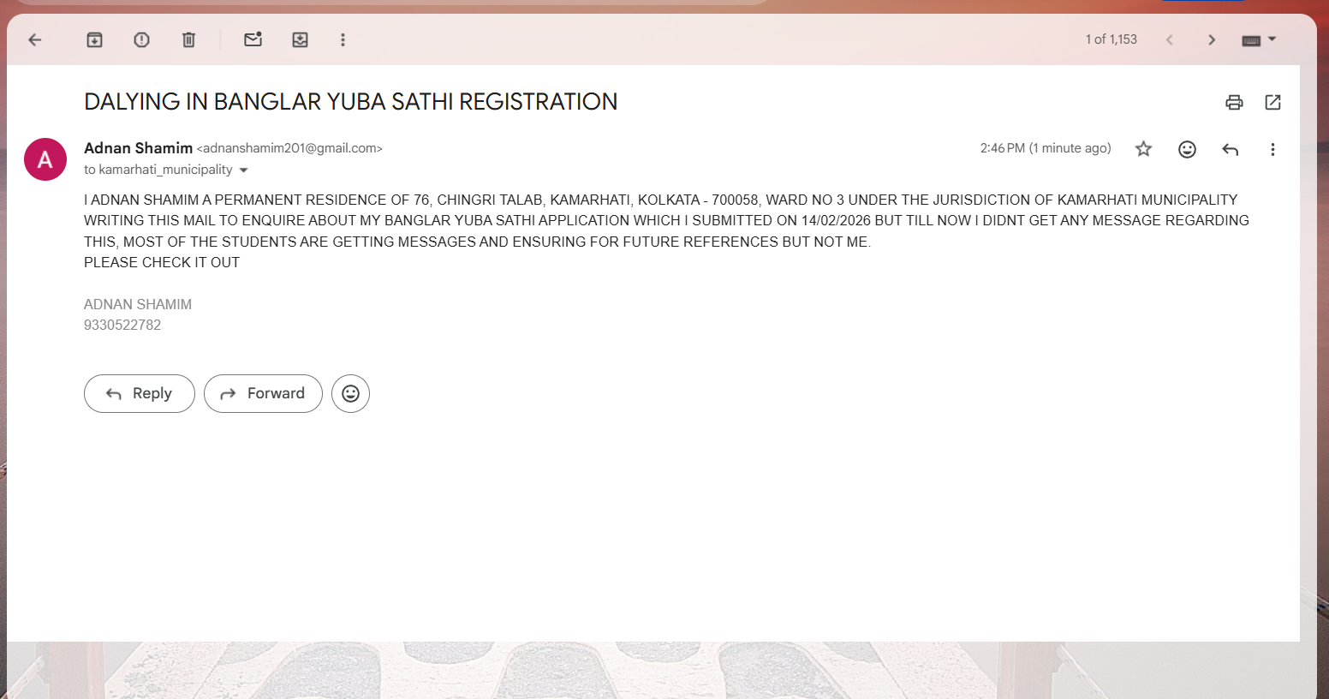Add emoji reaction beside the timestamp
The height and width of the screenshot is (699, 1329).
(x=1187, y=149)
